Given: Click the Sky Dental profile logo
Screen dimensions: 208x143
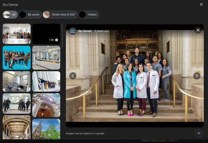Looking at the screenshot, I should tap(73, 31).
